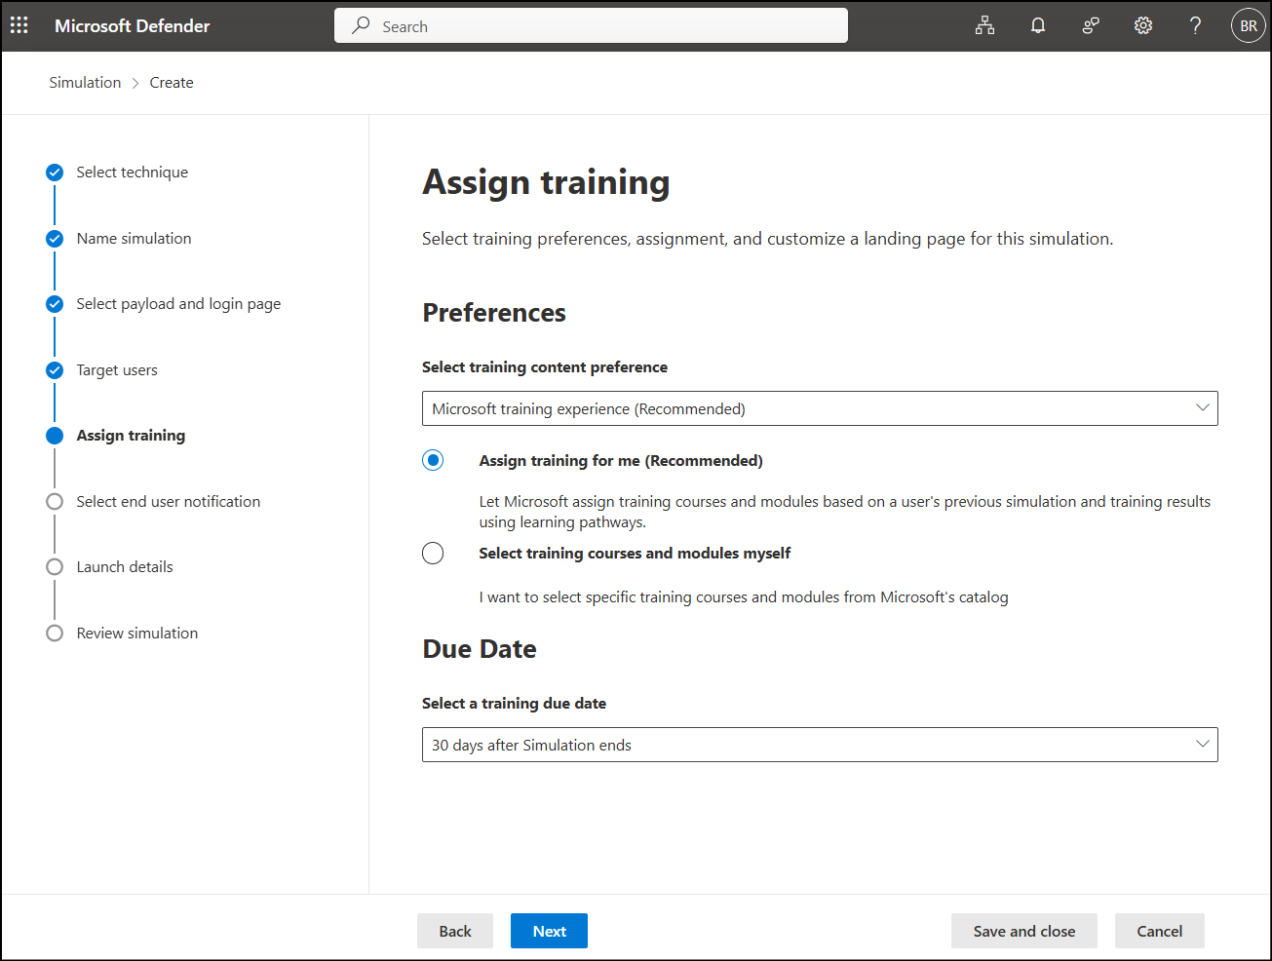
Task: Select the 'Create' breadcrumb item
Action: click(172, 82)
